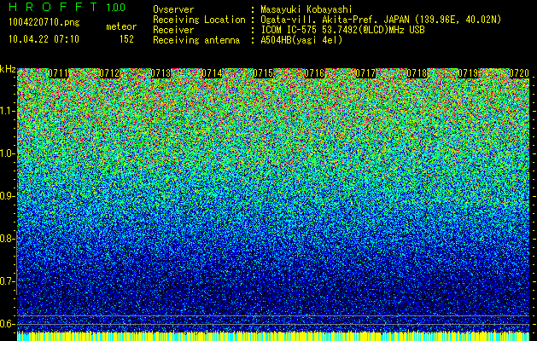Click the 1.1 frequency axis label

6,111
